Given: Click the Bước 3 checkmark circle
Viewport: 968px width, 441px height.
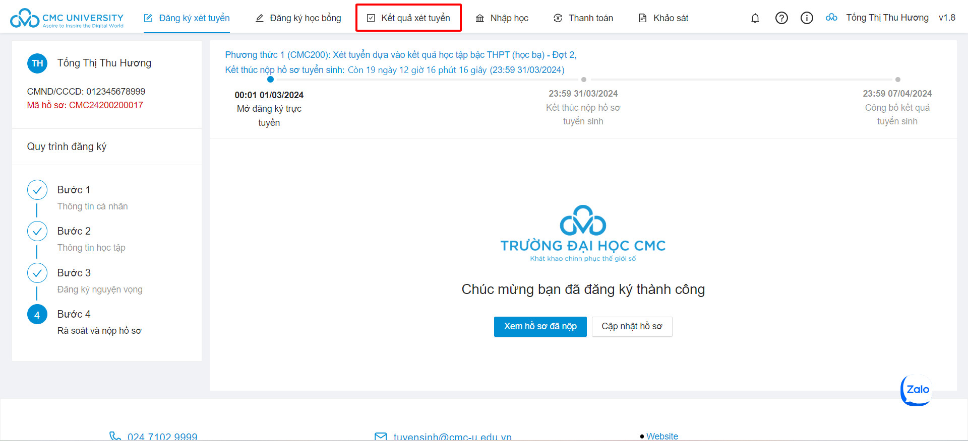Looking at the screenshot, I should (37, 273).
